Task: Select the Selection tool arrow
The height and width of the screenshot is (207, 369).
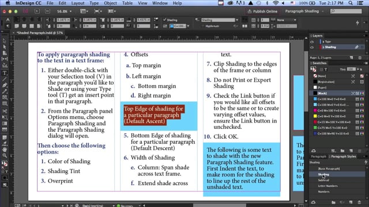Action: point(5,41)
